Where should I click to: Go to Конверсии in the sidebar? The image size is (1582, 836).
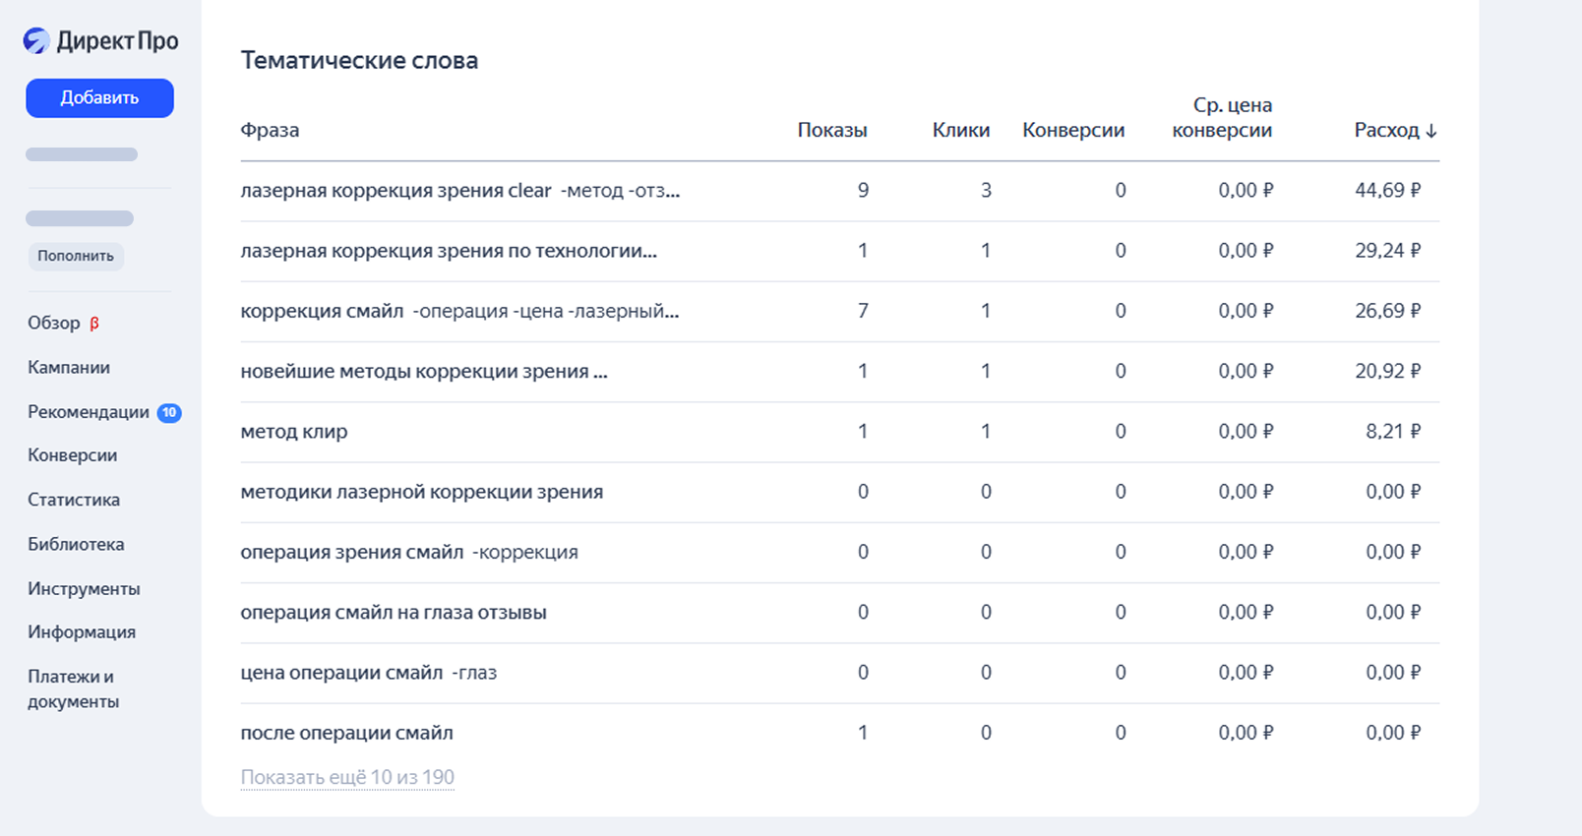point(73,455)
